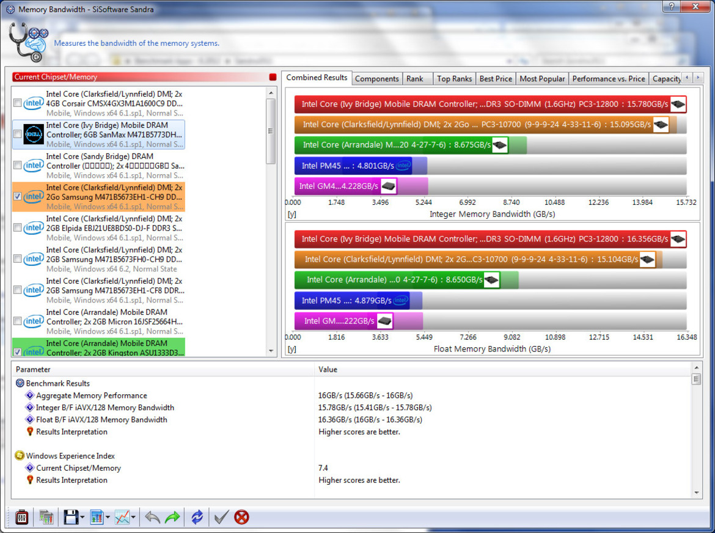Click the parameter panel scroll-up arrow
Viewport: 715px width, 533px height.
(x=696, y=367)
